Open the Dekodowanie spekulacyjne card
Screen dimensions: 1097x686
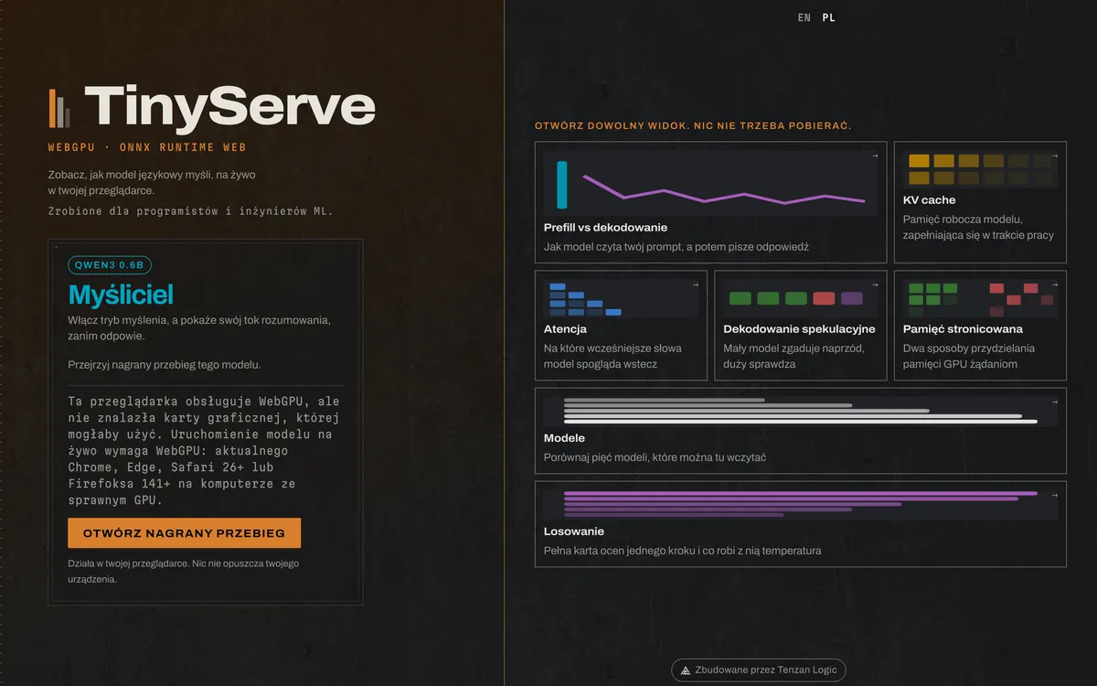click(801, 325)
